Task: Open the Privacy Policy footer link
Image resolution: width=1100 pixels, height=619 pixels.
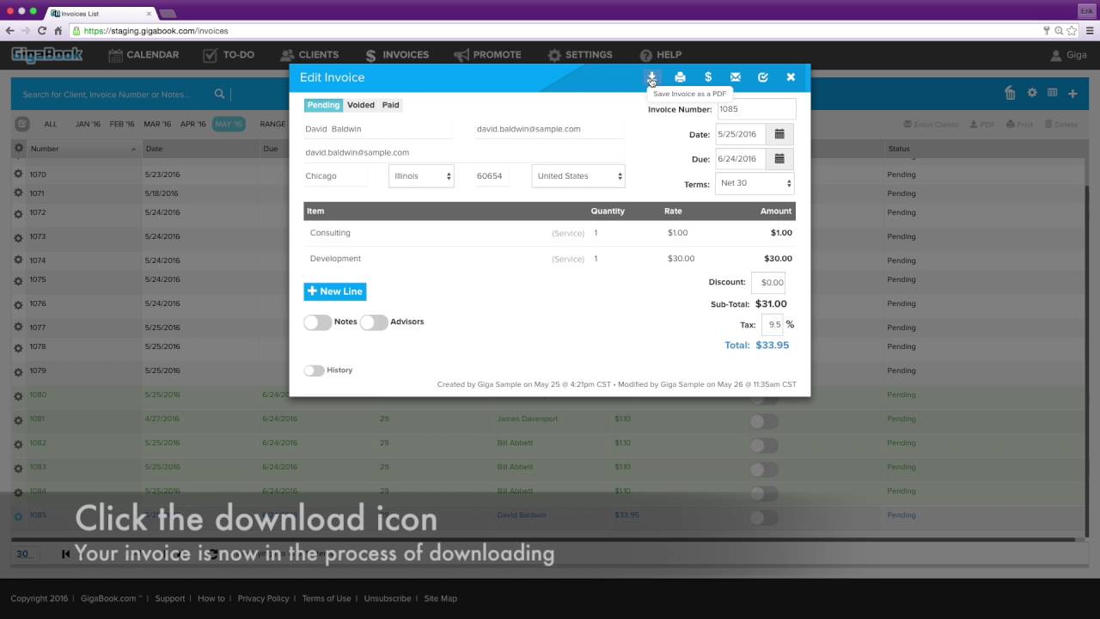Action: (x=263, y=598)
